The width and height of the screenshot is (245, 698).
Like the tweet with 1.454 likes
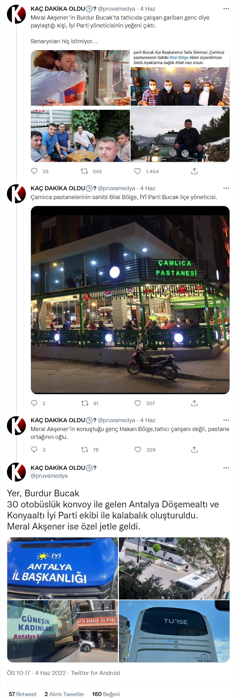click(137, 171)
